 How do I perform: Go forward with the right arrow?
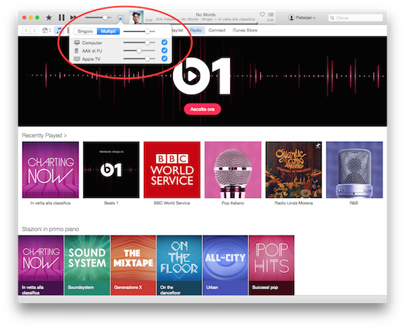(34, 30)
